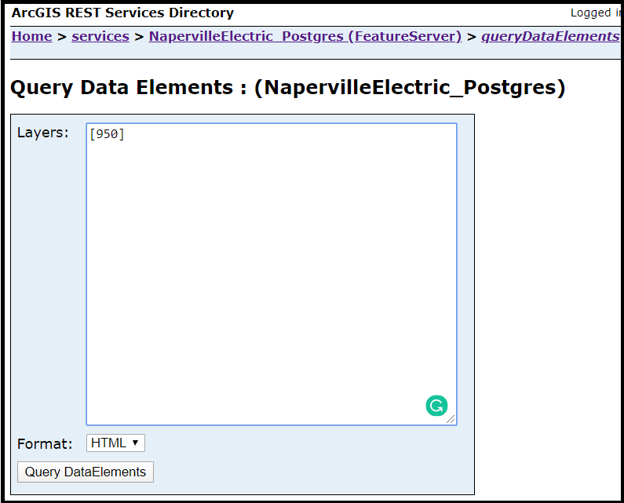624x503 pixels.
Task: Click the Query Data Elements page heading
Action: (288, 87)
